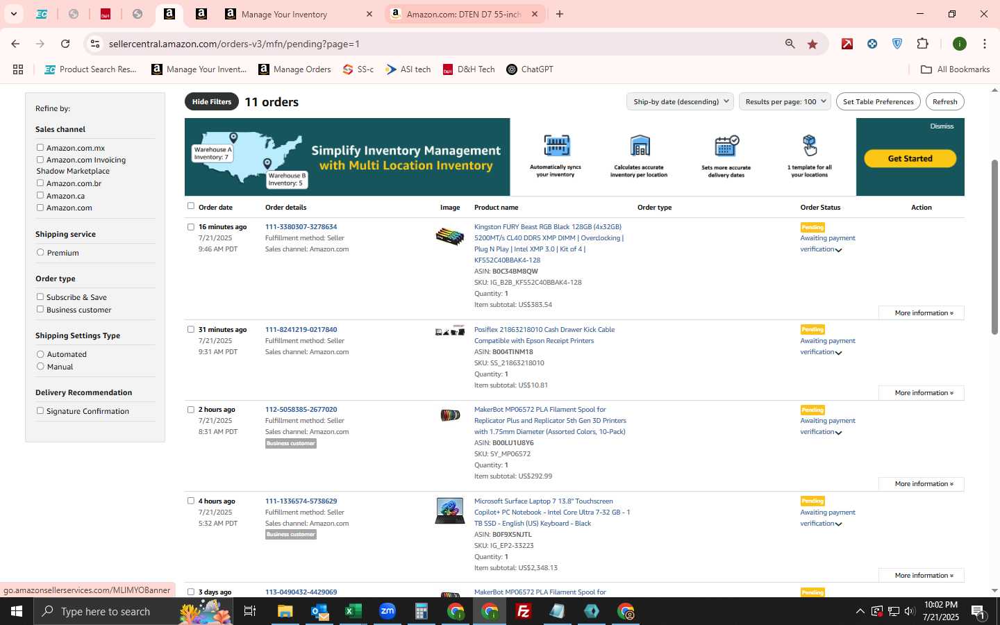The height and width of the screenshot is (625, 1000).
Task: Click Set Table Preferences
Action: 878,101
